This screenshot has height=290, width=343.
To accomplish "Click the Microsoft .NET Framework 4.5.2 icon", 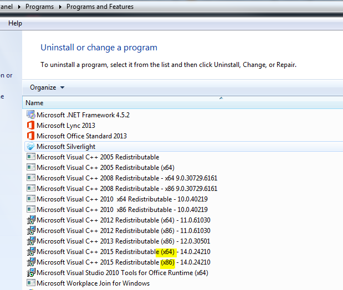I will click(31, 115).
